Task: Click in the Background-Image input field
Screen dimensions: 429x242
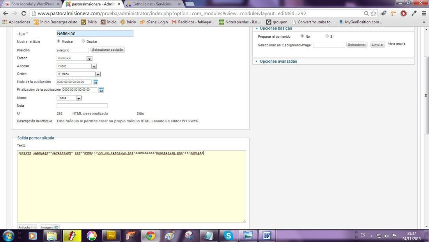Action: (329, 45)
